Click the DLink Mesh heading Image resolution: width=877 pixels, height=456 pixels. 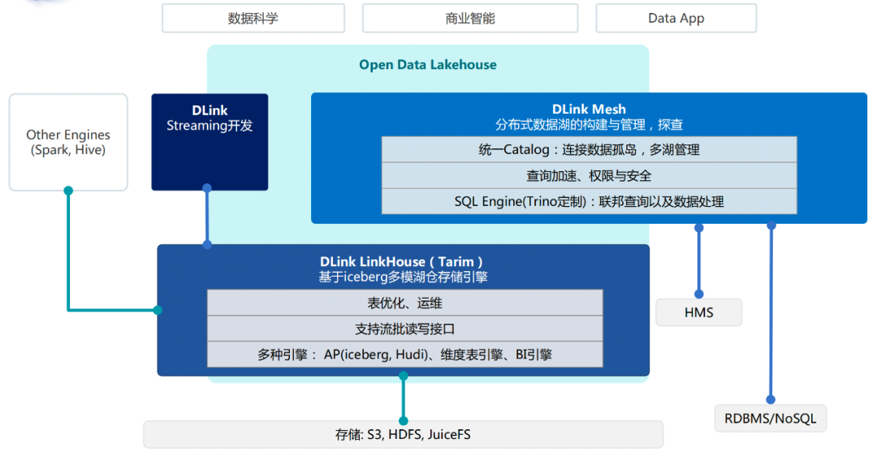click(x=589, y=109)
